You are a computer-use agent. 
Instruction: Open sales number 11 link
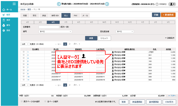28,80
